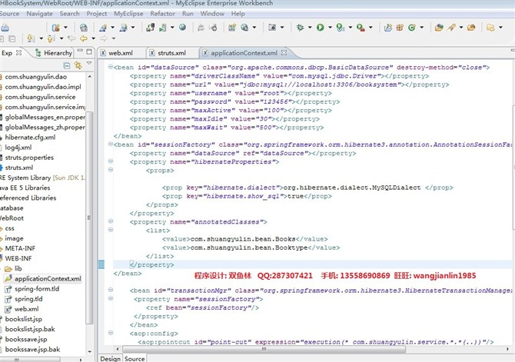Click the editor horizontal scrollbar

264,349
